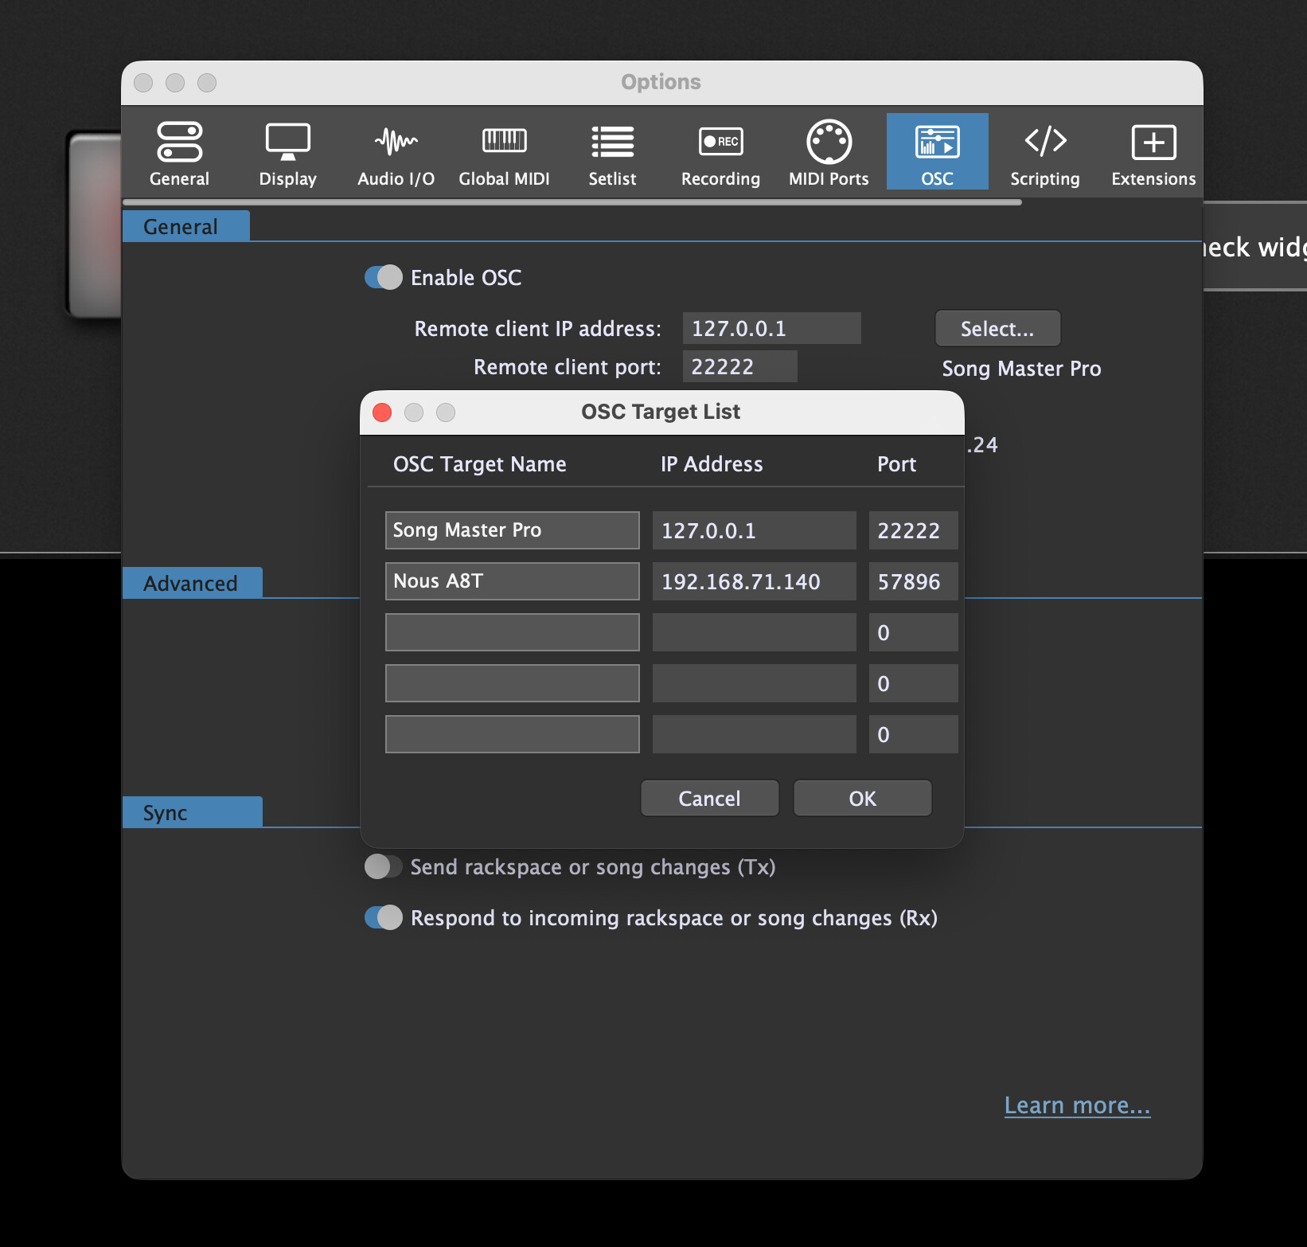Disable Respond to incoming changes (Rx)
1307x1247 pixels.
pyautogui.click(x=384, y=917)
